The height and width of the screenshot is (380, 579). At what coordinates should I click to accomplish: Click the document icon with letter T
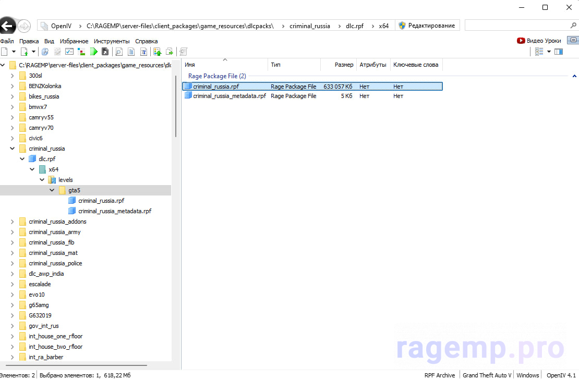coord(143,52)
